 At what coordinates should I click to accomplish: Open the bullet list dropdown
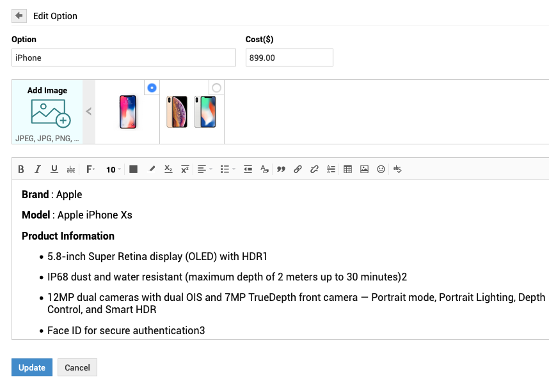click(x=228, y=169)
